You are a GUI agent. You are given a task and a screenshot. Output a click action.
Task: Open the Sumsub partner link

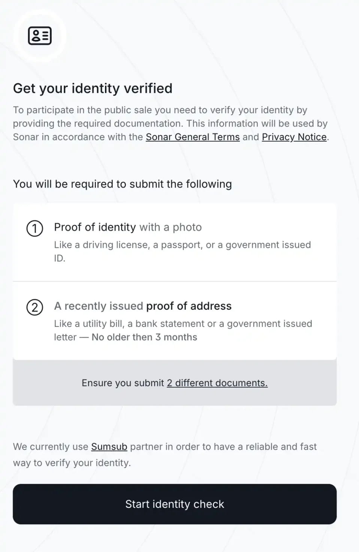pyautogui.click(x=109, y=447)
